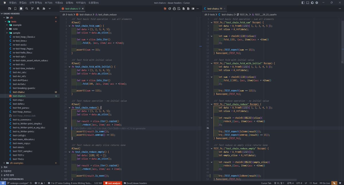Open the Extensions puzzle icon
Image resolution: width=344 pixels, height=185 pixels.
coord(44,9)
